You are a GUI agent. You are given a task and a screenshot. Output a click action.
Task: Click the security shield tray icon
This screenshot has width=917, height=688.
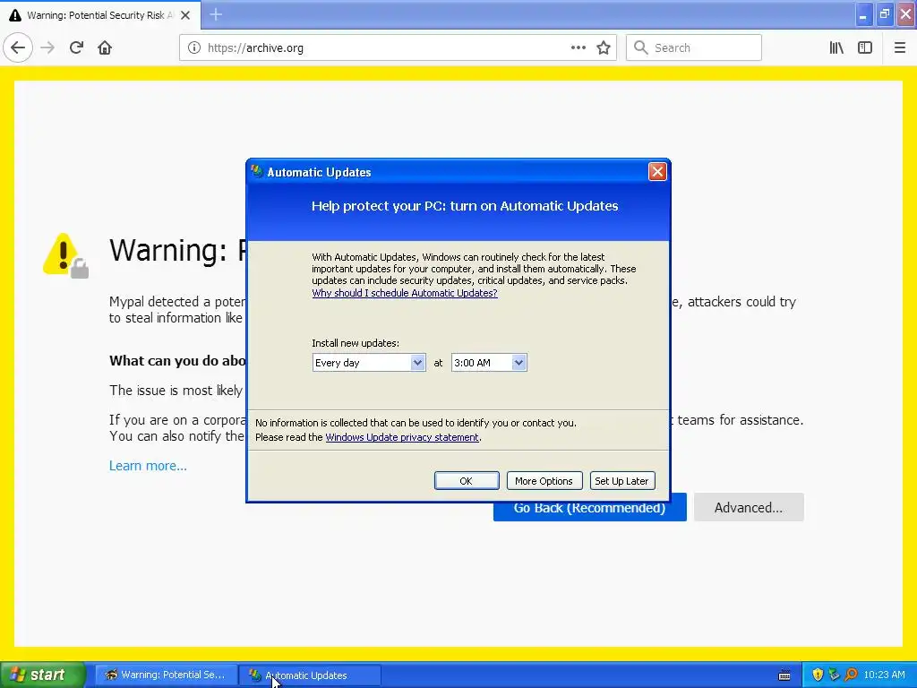(818, 675)
